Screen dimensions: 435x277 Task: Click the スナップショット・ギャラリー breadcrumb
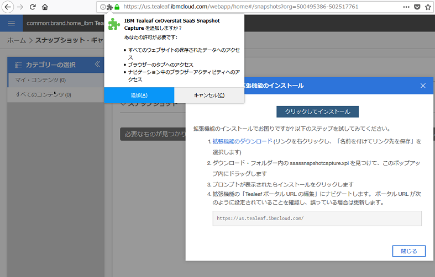[69, 40]
